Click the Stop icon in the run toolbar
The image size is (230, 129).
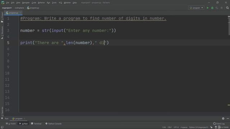pos(222,8)
